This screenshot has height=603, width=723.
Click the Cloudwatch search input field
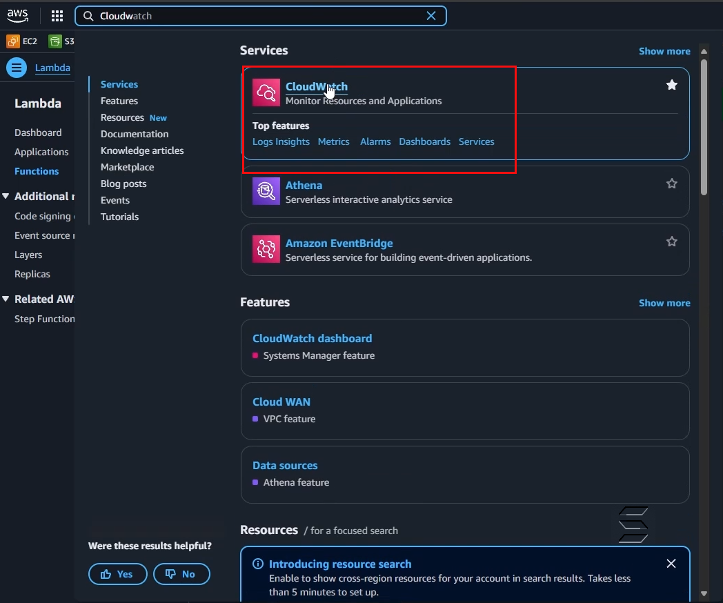261,16
